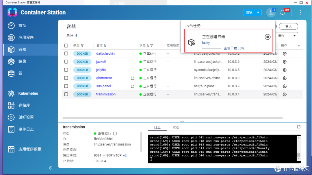
Task: Sort containers by 名称 column
Action: coord(105,46)
